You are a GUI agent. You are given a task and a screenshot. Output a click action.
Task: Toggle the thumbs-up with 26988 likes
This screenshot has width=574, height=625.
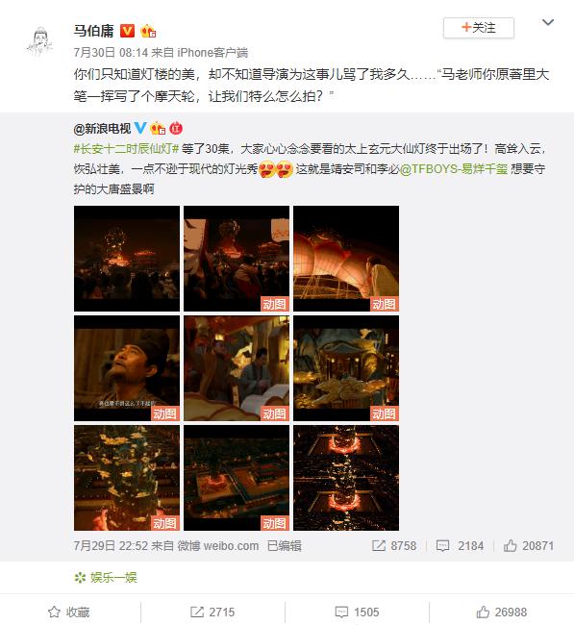[x=502, y=612]
